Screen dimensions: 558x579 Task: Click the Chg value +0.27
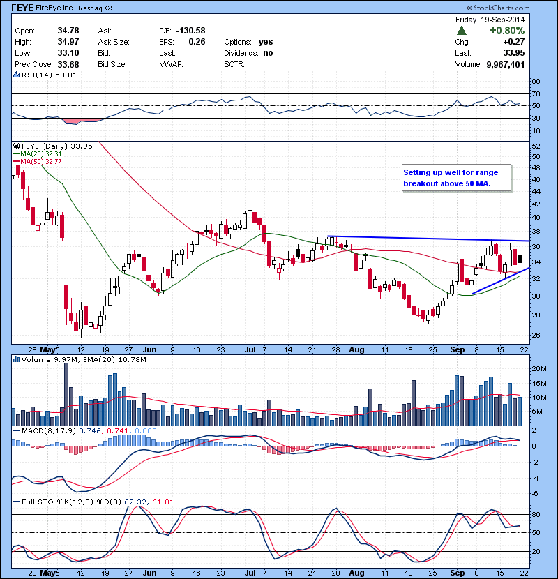click(513, 42)
